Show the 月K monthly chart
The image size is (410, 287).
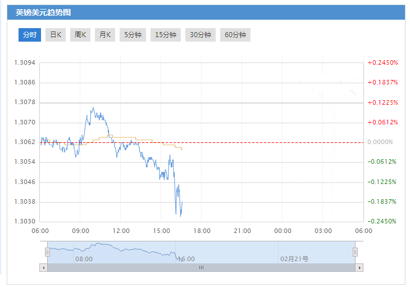(x=105, y=35)
